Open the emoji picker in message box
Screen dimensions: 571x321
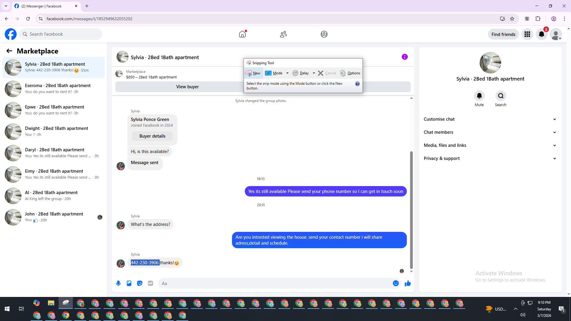click(396, 283)
